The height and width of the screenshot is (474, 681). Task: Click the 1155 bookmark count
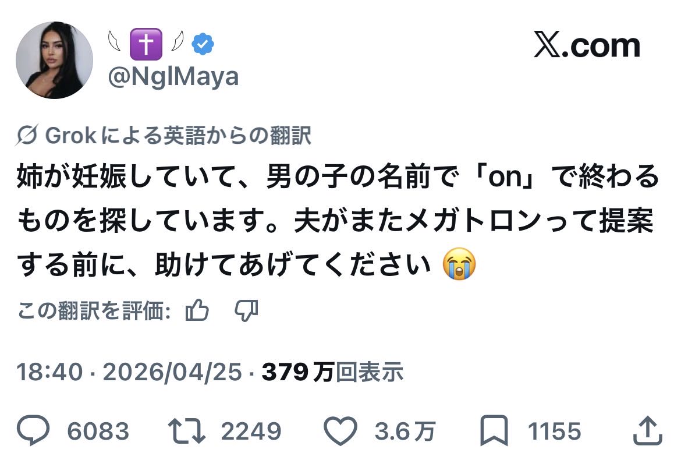click(554, 431)
